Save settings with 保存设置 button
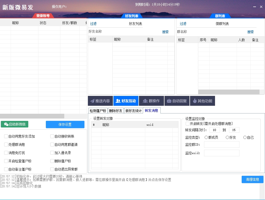 (x=65, y=124)
